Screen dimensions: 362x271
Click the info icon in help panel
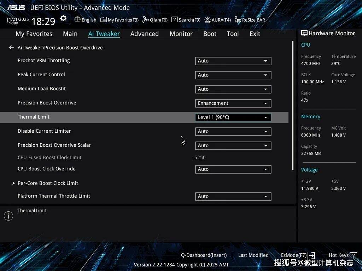(8, 216)
